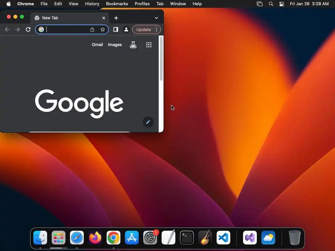Launch Terminal from the Dock

click(187, 238)
